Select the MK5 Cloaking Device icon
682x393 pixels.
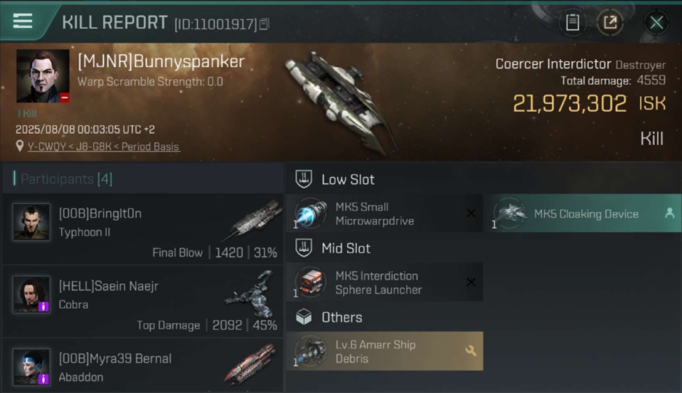tap(509, 214)
